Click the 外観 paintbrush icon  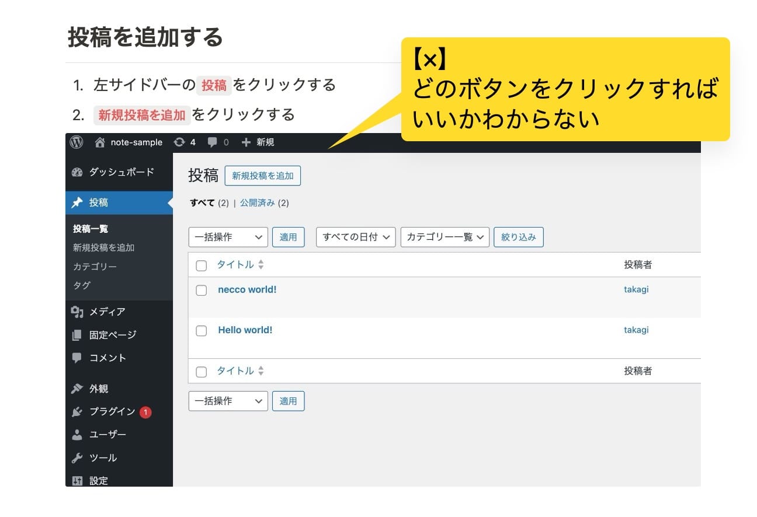pos(77,389)
